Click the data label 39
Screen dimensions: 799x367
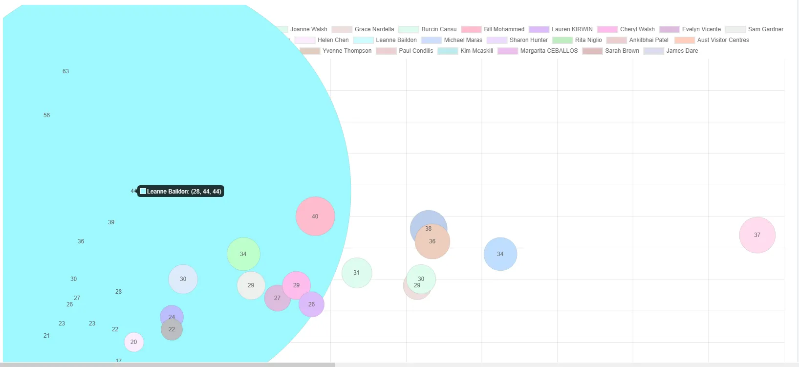pyautogui.click(x=111, y=222)
